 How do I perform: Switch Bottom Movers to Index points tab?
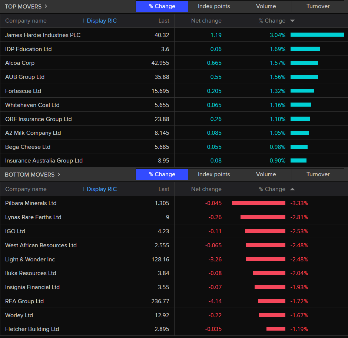[x=214, y=174]
